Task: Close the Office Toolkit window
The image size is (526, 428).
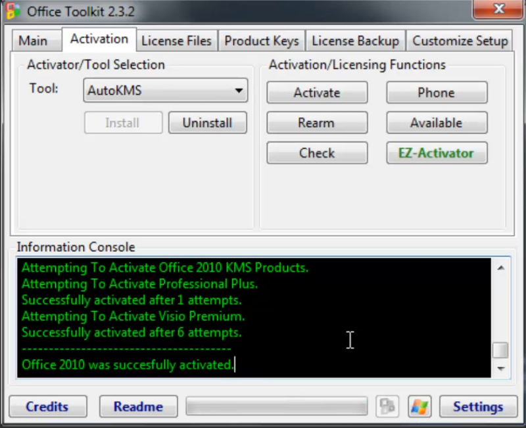Action: pos(498,9)
